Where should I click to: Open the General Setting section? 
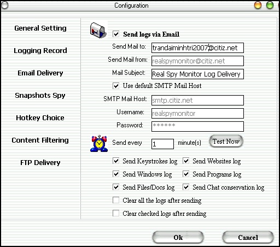(x=40, y=28)
